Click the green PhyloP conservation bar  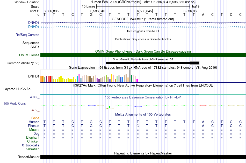click(x=110, y=107)
